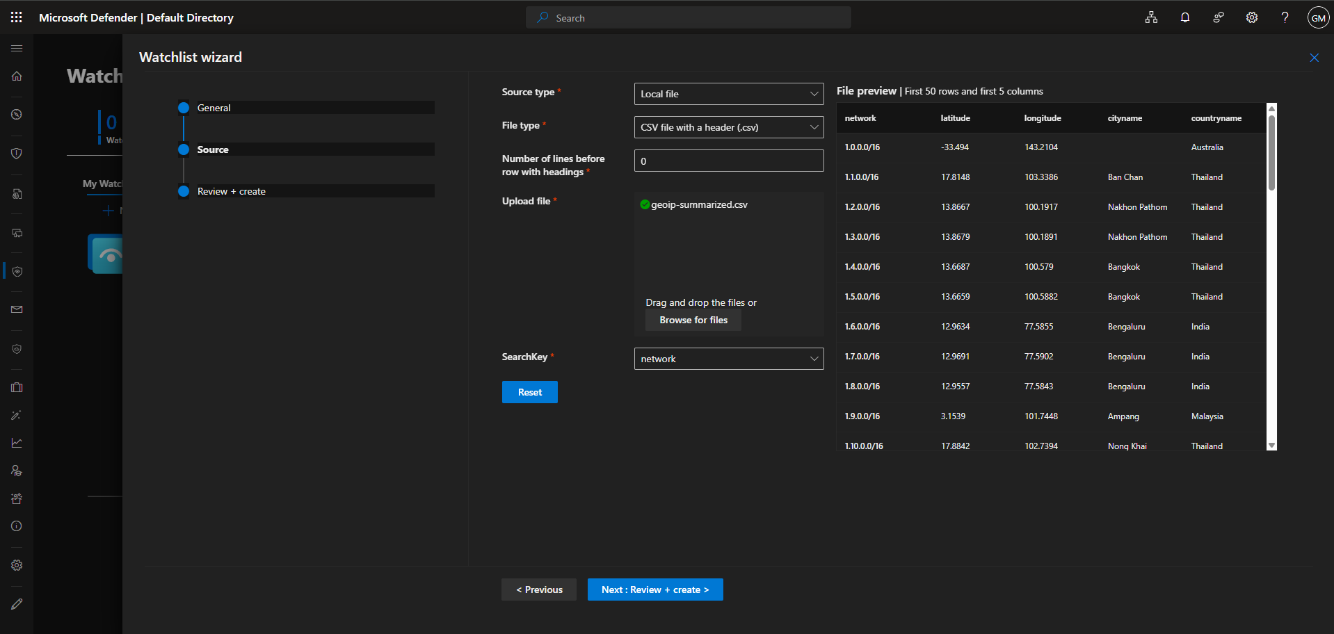Viewport: 1334px width, 634px height.
Task: Select the active Sentinel shield icon
Action: point(17,271)
